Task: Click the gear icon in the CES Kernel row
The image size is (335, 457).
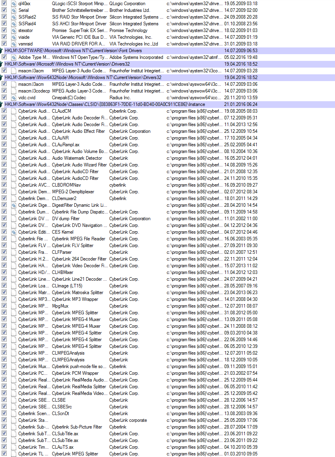Action: pyautogui.click(x=13, y=232)
